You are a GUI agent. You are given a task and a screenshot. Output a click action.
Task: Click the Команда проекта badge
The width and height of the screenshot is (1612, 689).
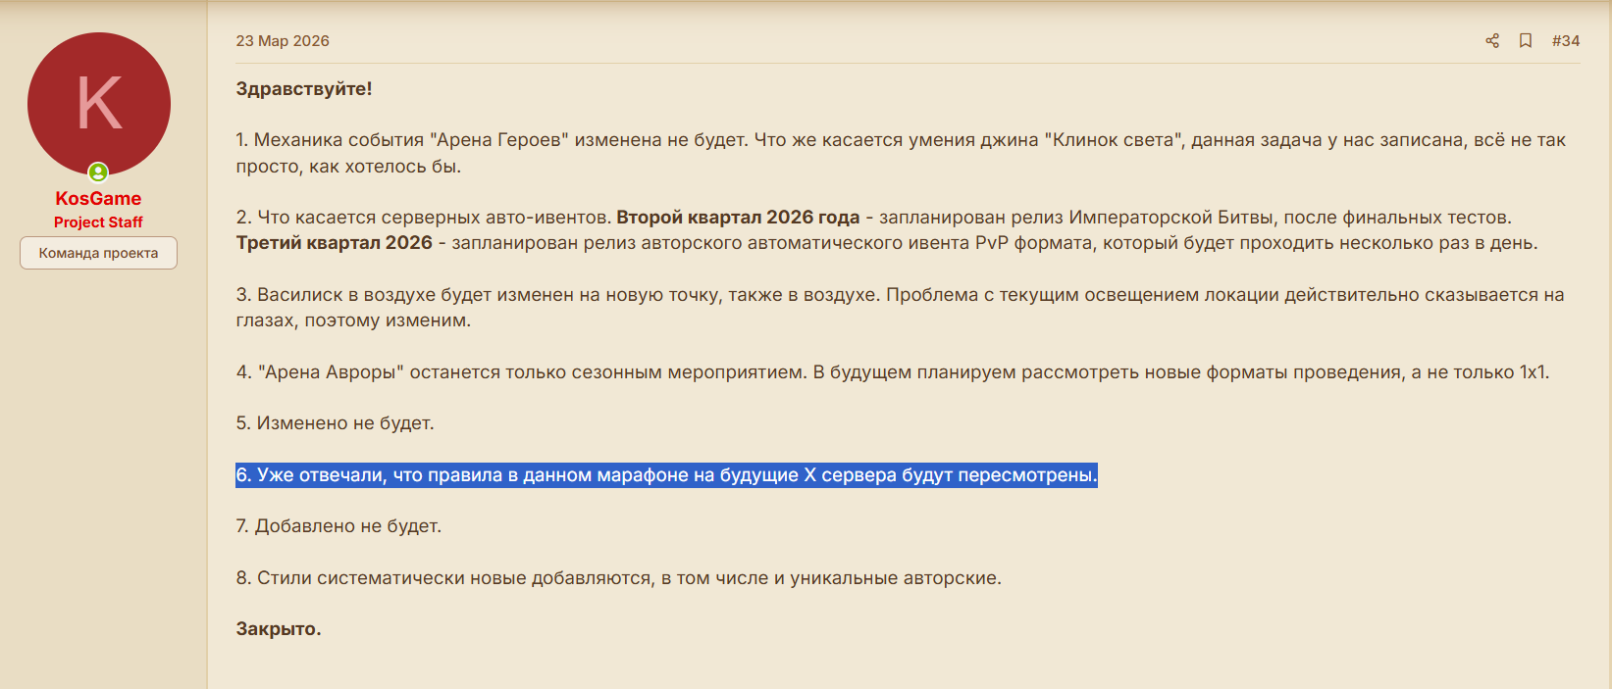(x=98, y=253)
